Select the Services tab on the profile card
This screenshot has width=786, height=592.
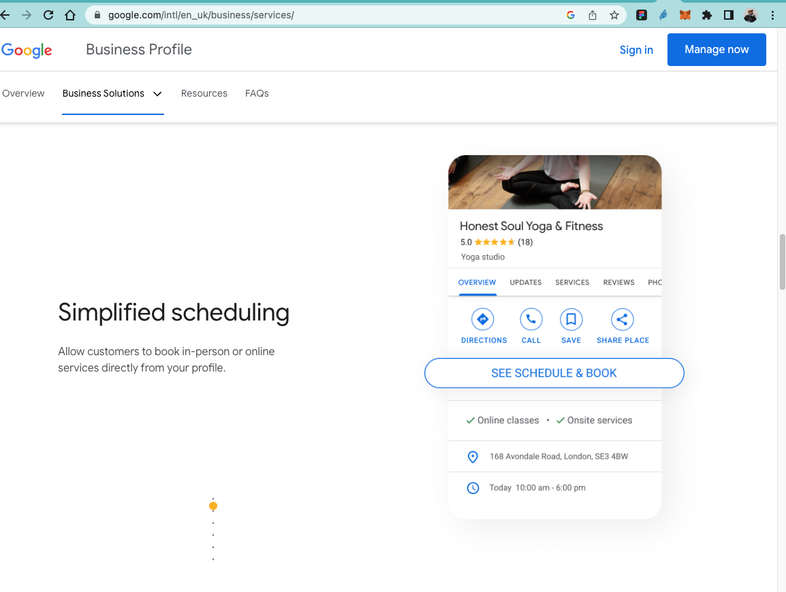(x=572, y=282)
